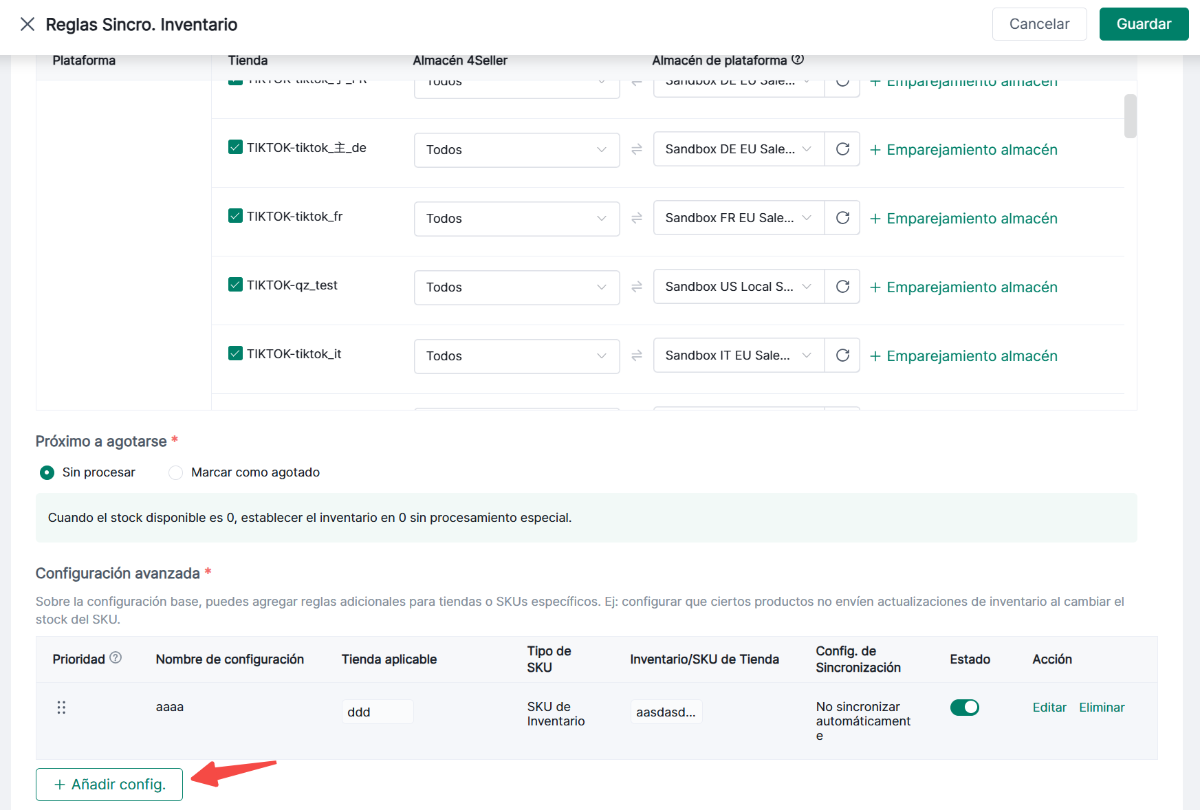Screen dimensions: 1200x810
Task: Open Todos dropdown for TIKTOK-tiktok_主_de
Action: pyautogui.click(x=516, y=150)
